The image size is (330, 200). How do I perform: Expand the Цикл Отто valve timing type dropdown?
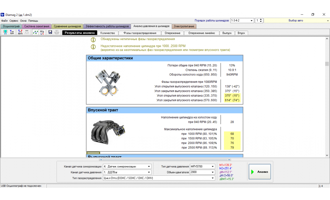pyautogui.click(x=213, y=178)
